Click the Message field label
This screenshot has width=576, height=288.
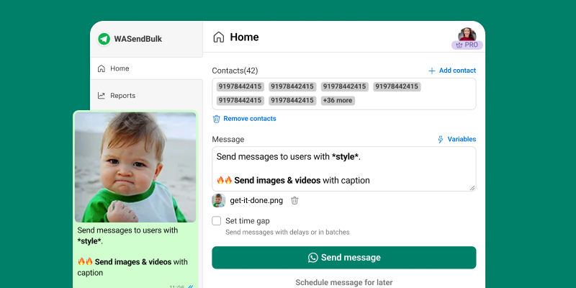228,139
